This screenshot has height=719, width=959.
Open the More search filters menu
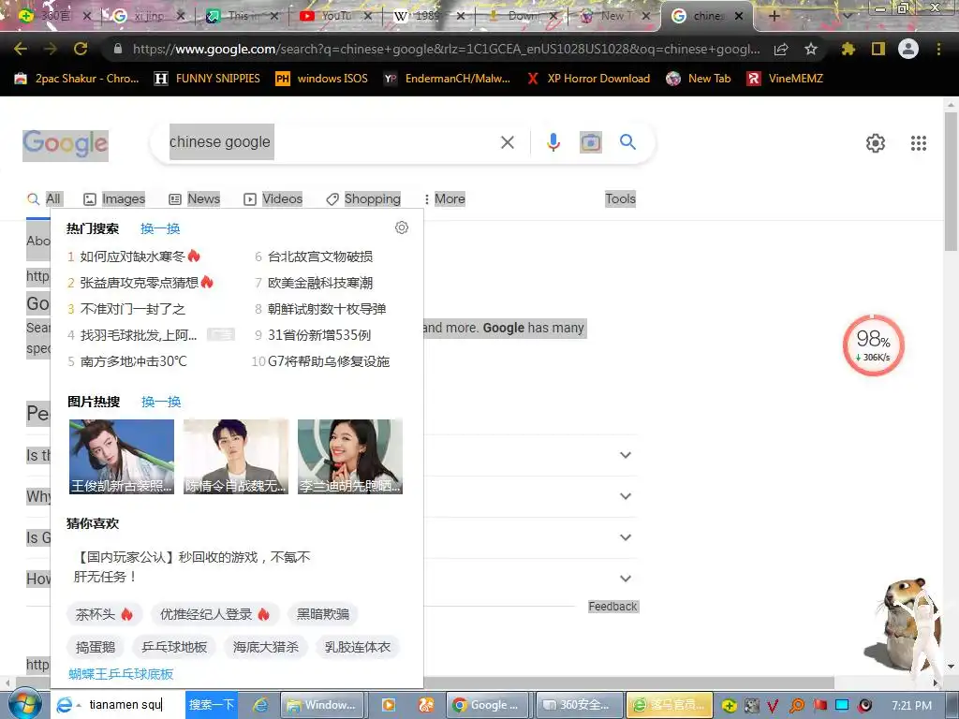[444, 198]
